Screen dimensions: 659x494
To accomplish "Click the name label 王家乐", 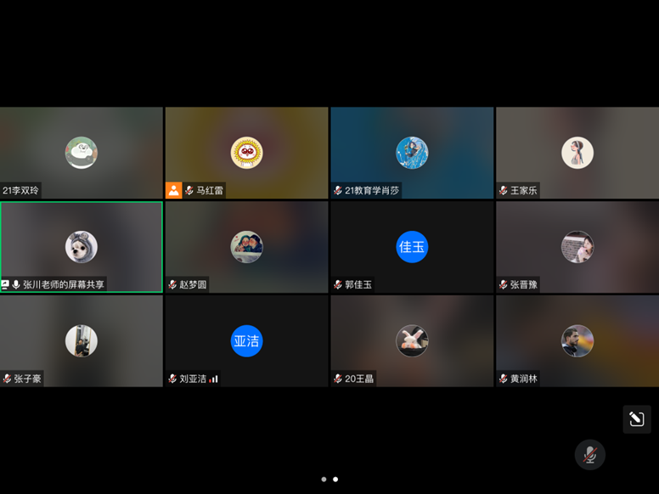I will coord(524,191).
